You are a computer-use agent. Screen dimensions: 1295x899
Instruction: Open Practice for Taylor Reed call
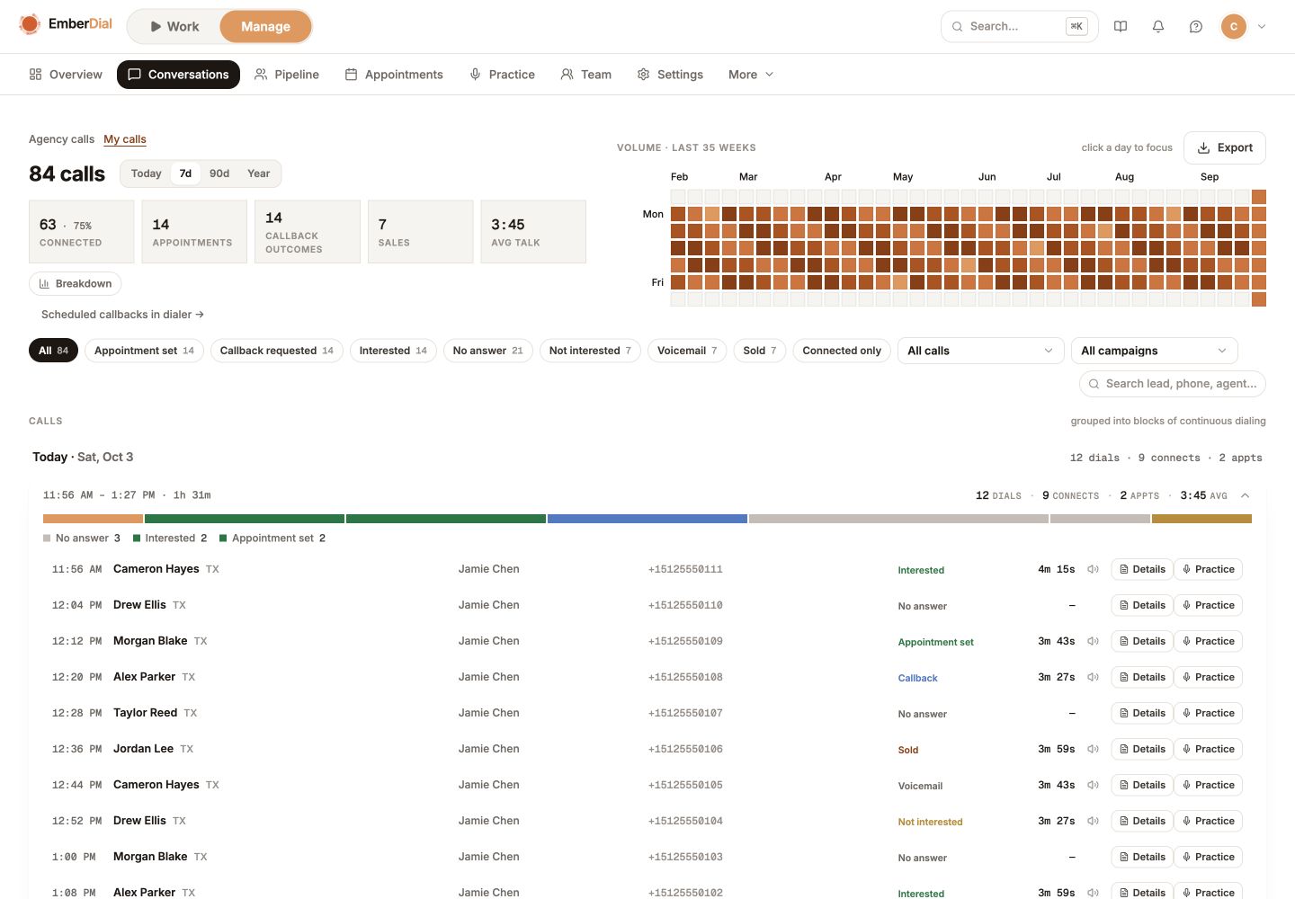point(1208,713)
